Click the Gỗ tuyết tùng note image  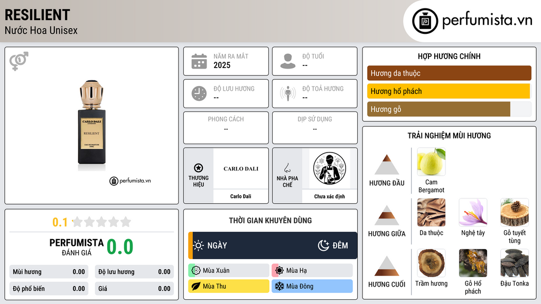tap(515, 212)
